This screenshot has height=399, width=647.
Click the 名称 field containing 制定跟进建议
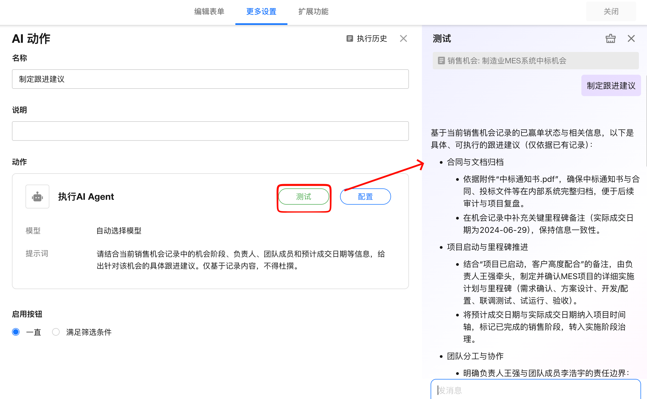click(x=210, y=79)
